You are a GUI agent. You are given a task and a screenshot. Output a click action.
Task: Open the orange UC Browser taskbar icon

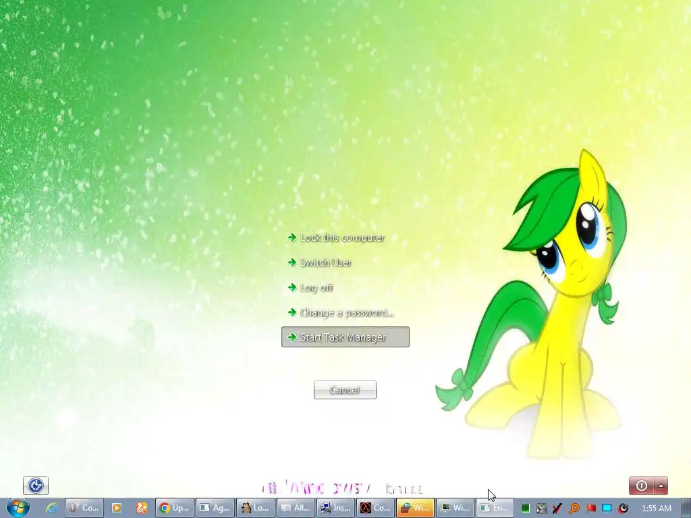pyautogui.click(x=141, y=508)
